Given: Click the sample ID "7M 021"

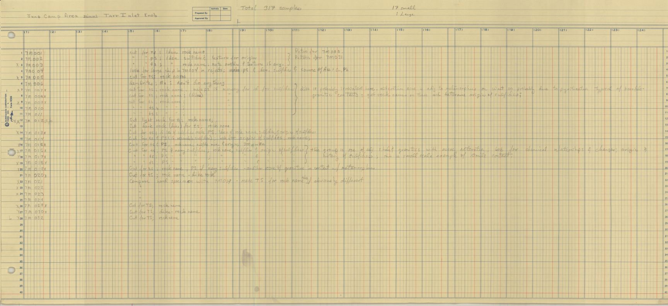Looking at the screenshot, I should pyautogui.click(x=34, y=182).
